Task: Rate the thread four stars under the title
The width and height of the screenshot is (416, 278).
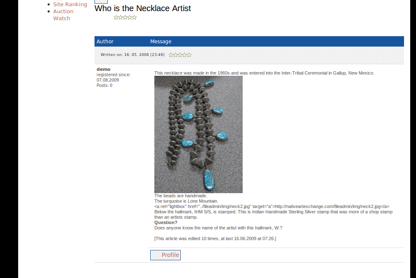Action: (x=130, y=17)
